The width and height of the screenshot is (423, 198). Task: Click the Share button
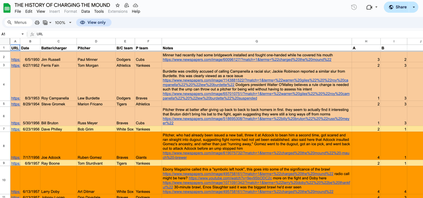click(398, 7)
